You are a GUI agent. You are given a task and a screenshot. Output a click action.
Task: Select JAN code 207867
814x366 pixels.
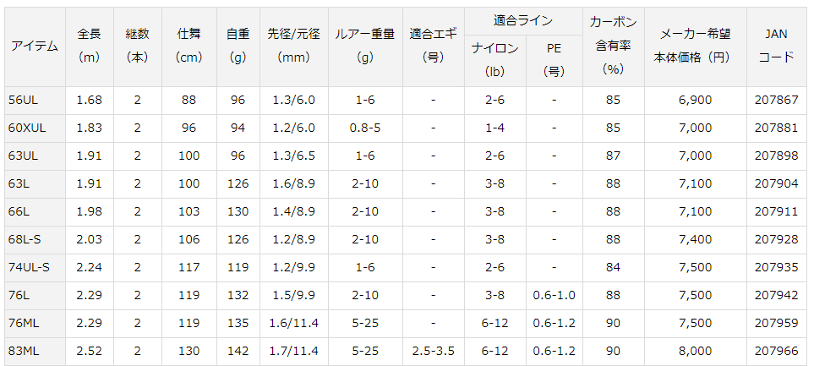pos(776,101)
